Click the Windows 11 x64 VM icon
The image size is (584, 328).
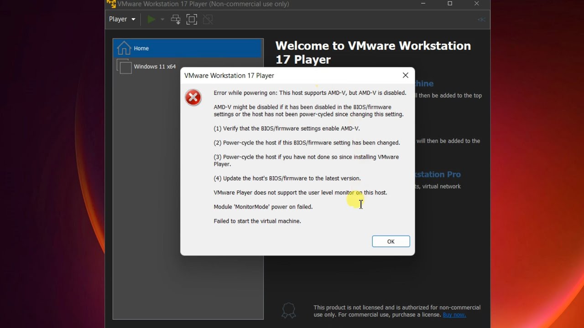pos(124,67)
